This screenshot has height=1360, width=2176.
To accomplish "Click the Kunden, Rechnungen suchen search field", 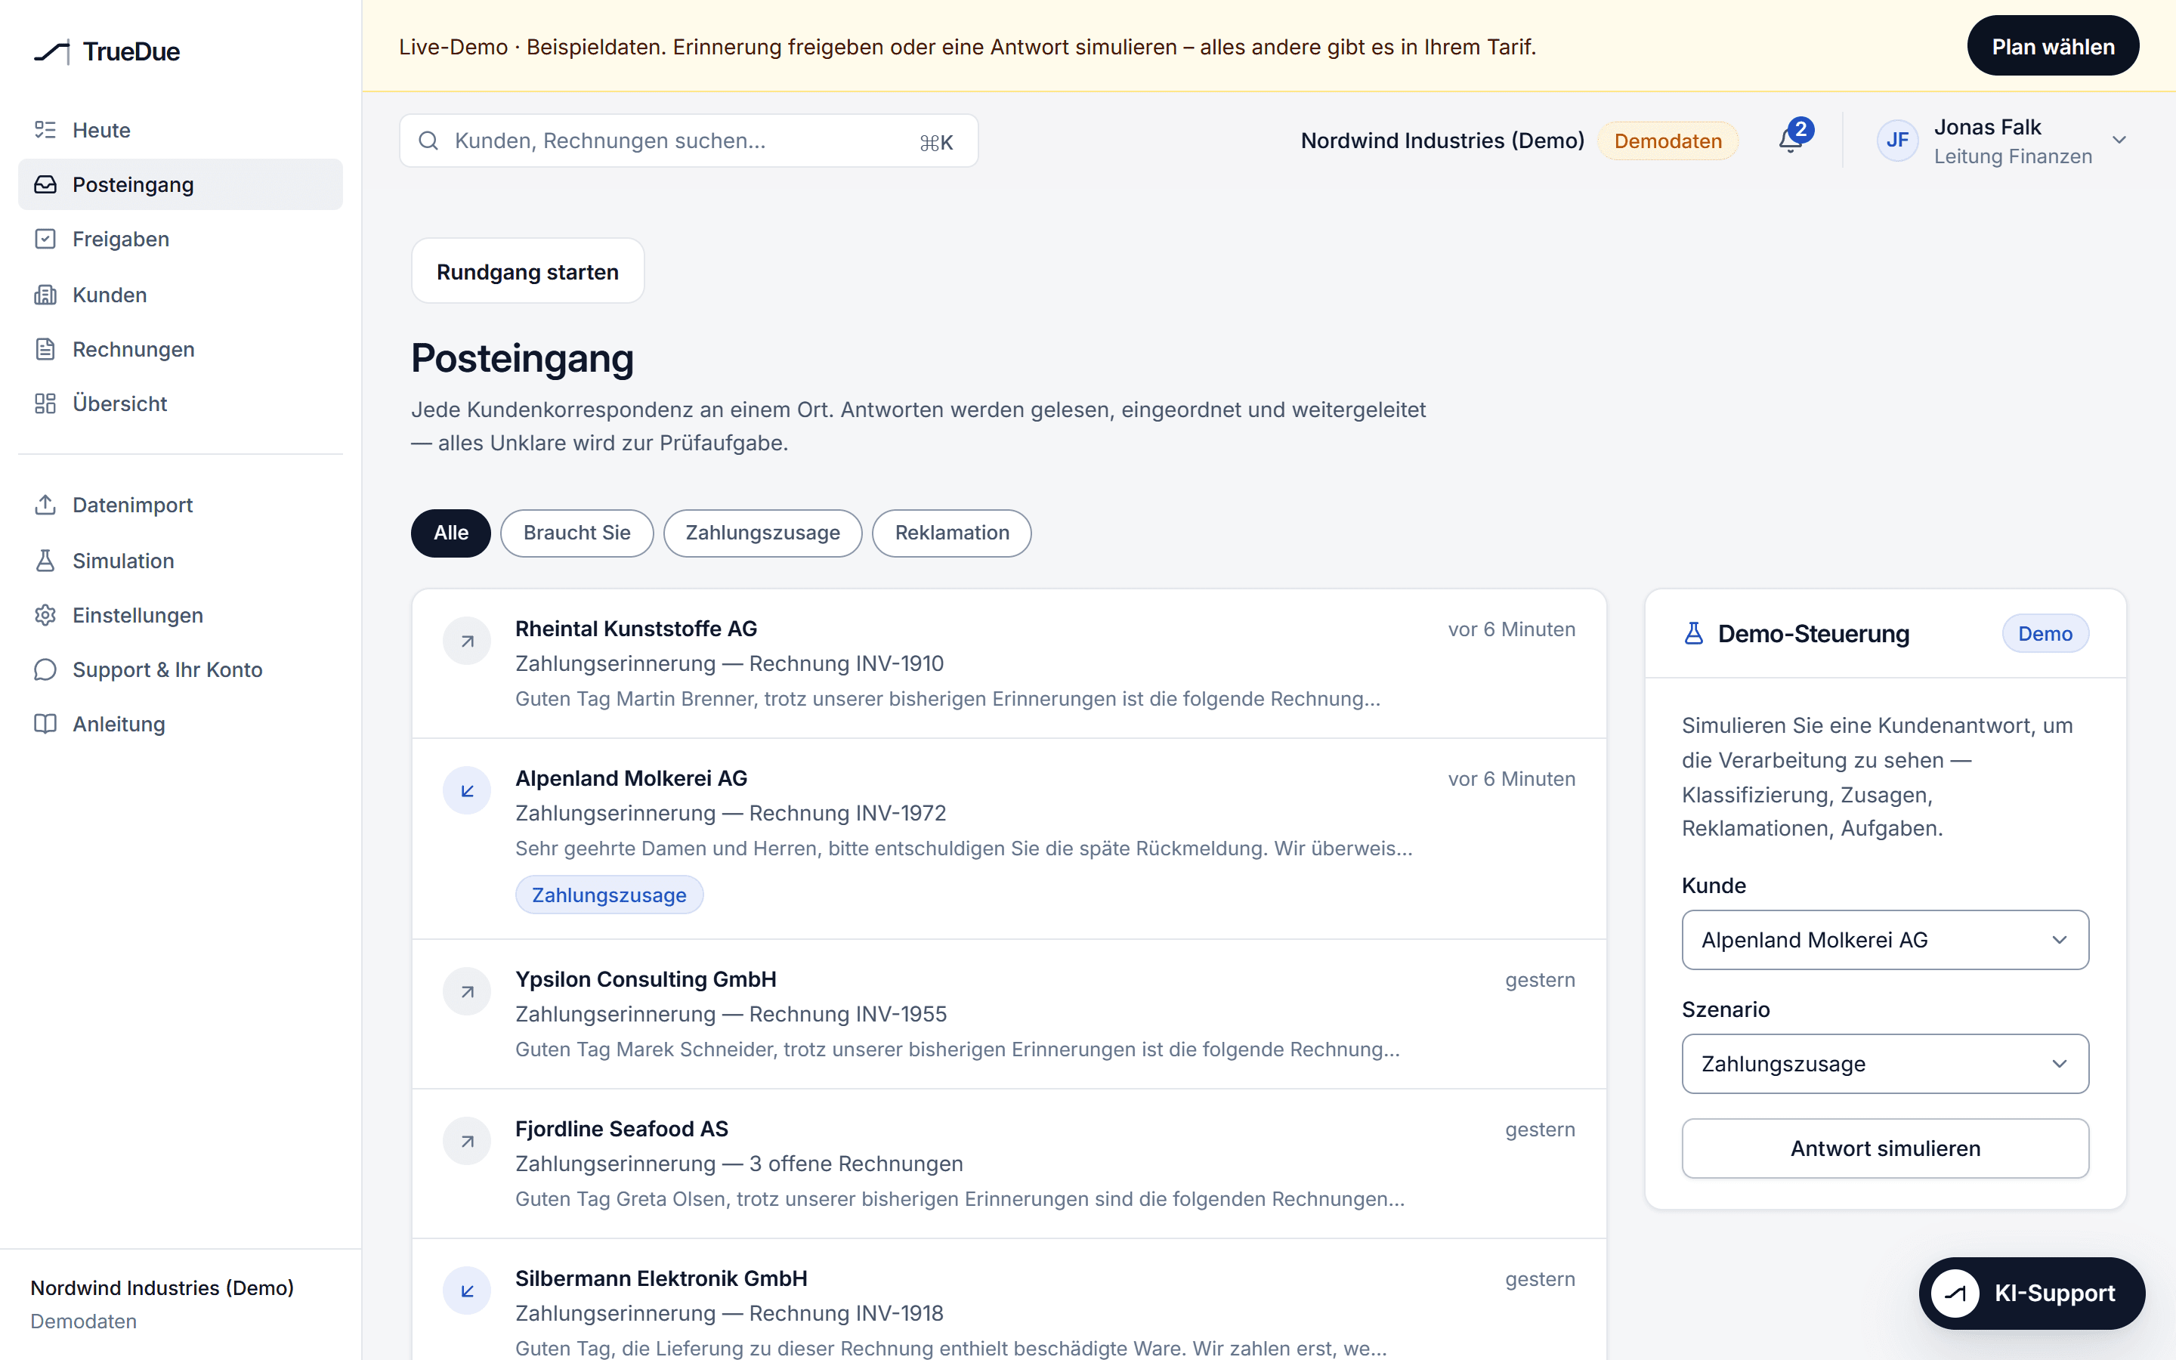I will (x=688, y=141).
